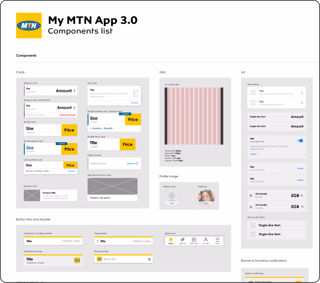Click the Account person icon in bottom nav

[x=206, y=240]
